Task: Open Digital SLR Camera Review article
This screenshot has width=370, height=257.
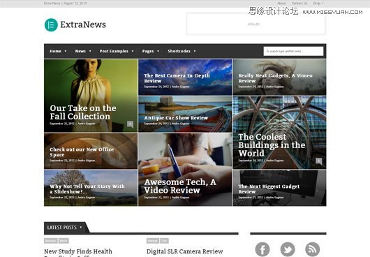Action: [x=185, y=251]
